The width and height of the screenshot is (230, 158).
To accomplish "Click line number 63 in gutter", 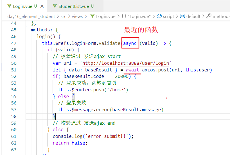I will pos(14,150).
